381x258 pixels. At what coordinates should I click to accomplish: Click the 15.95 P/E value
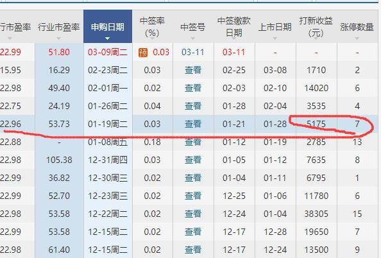[11, 70]
